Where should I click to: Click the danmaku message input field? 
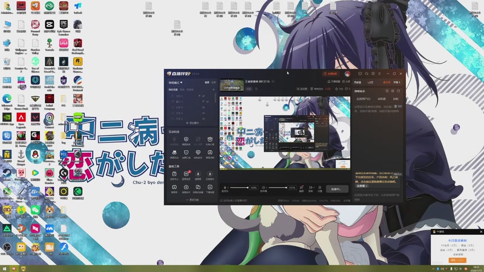[377, 197]
